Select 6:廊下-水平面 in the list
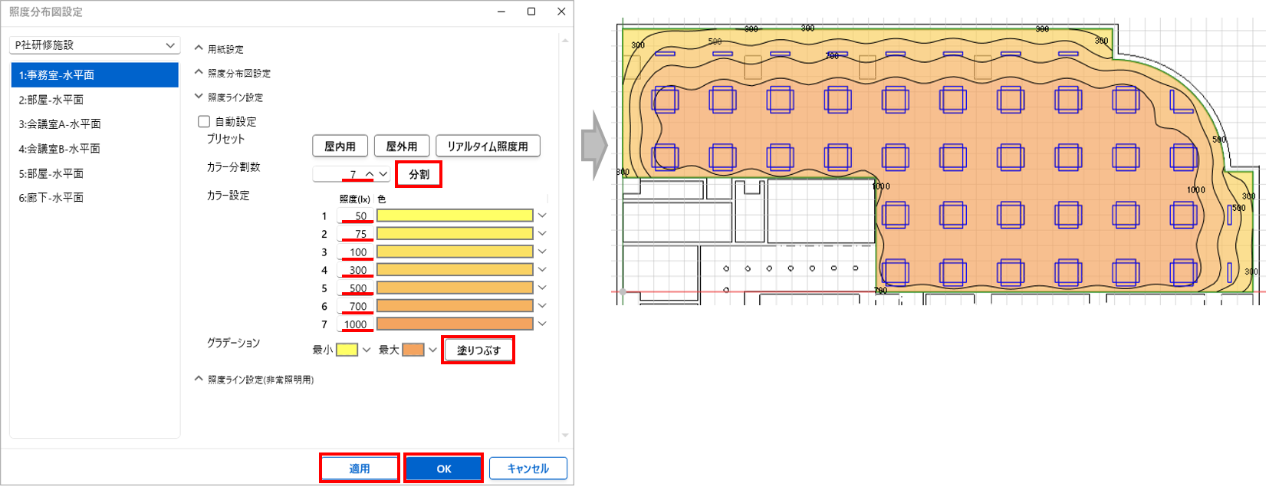Image resolution: width=1269 pixels, height=487 pixels. pos(51,198)
